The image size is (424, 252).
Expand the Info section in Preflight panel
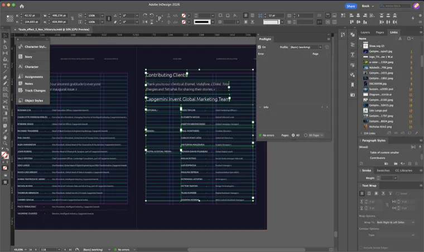coord(260,107)
